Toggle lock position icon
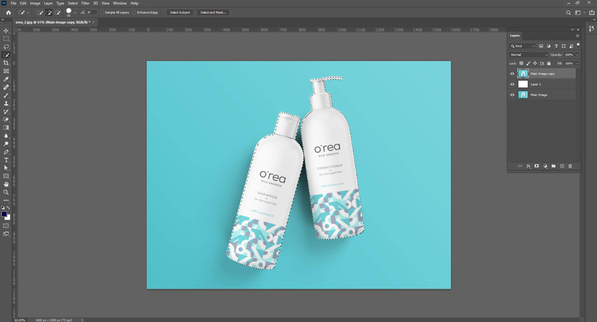Image resolution: width=597 pixels, height=322 pixels. [x=535, y=63]
